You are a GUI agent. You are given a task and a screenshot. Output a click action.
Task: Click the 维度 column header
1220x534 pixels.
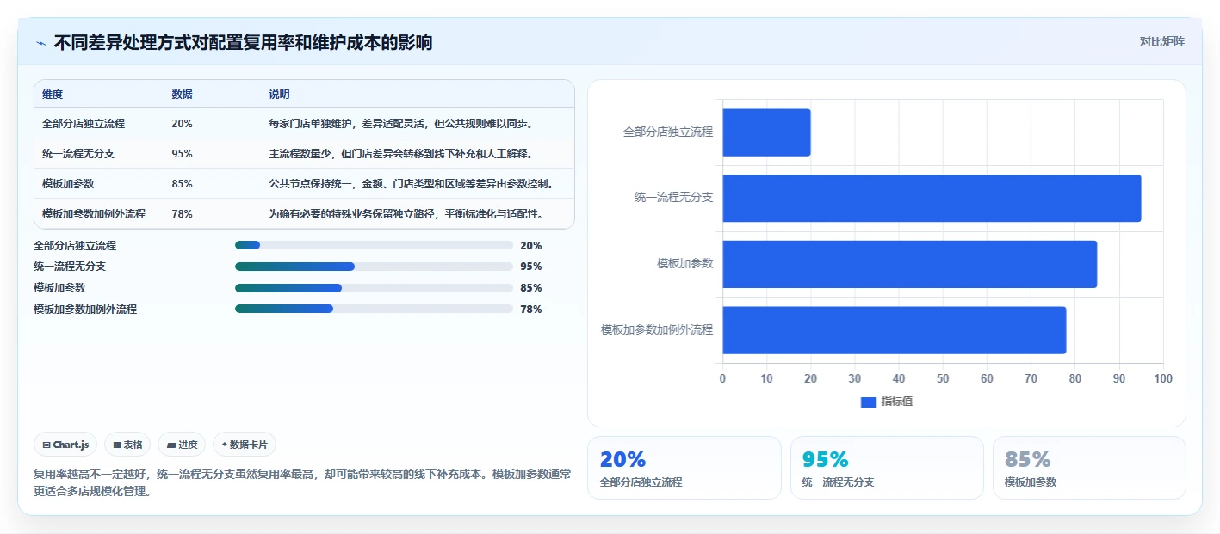tap(53, 94)
